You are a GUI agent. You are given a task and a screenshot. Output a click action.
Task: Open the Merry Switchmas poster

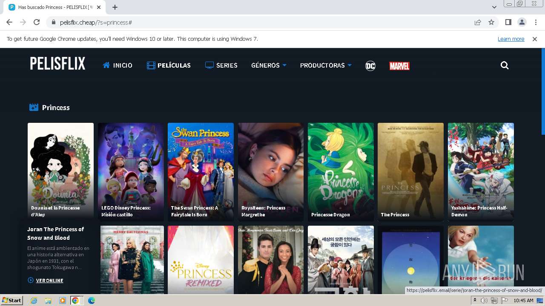132,260
